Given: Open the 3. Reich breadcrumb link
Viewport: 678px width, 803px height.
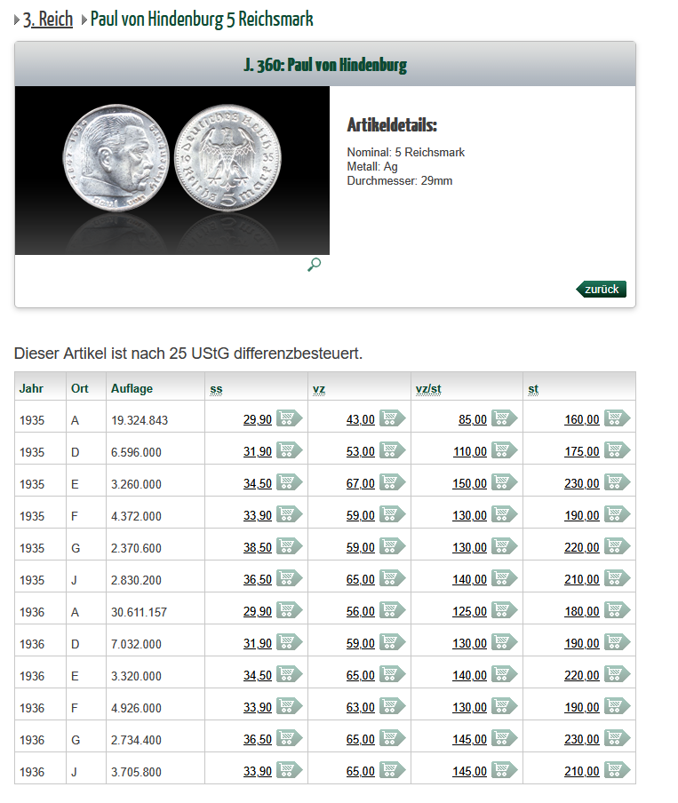Looking at the screenshot, I should pos(48,20).
